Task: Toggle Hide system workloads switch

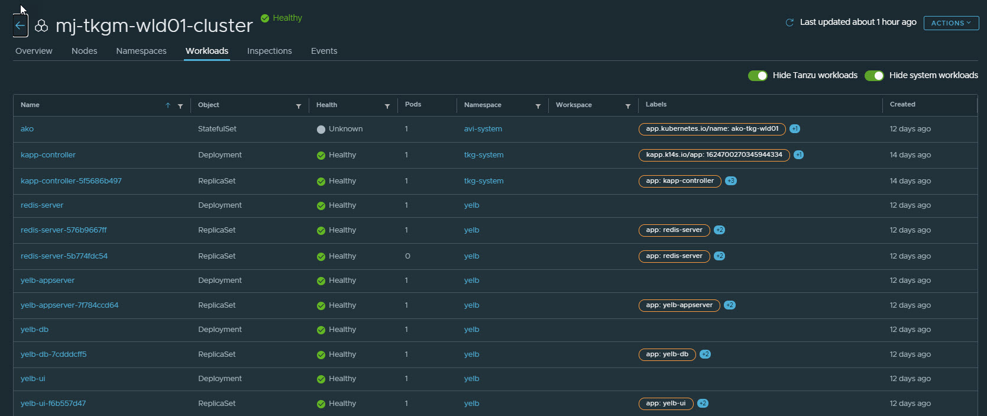Action: click(x=874, y=75)
